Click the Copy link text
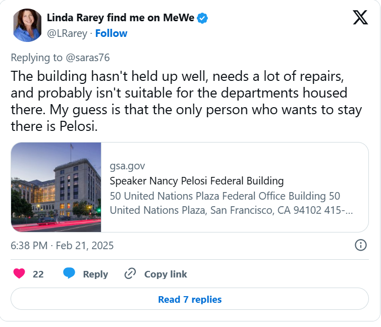 pyautogui.click(x=166, y=274)
